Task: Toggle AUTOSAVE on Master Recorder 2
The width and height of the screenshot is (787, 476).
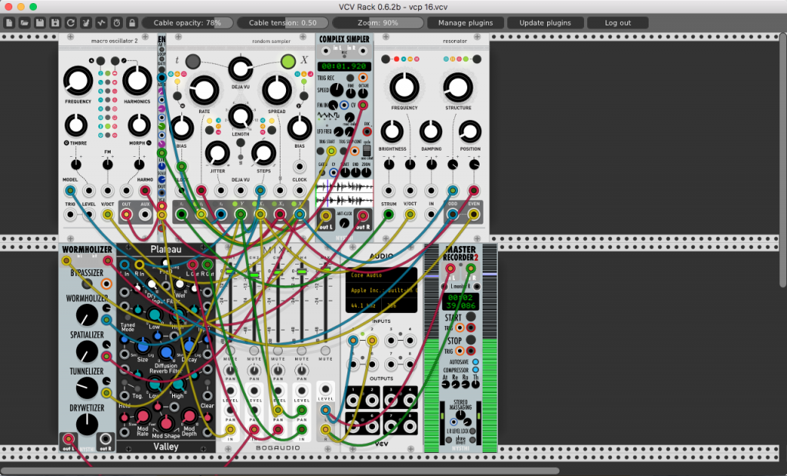Action: click(475, 362)
